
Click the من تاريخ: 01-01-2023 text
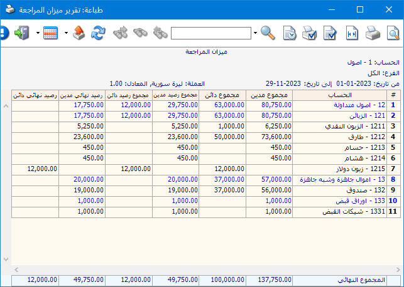[368, 84]
